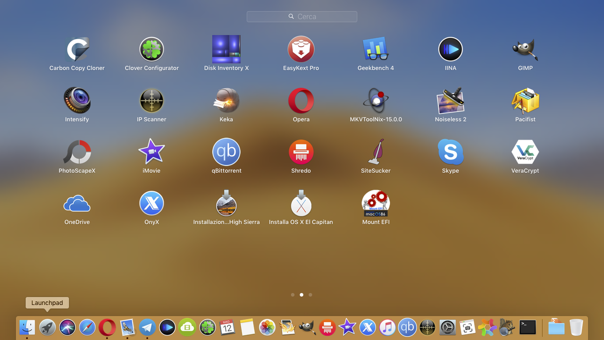Viewport: 604px width, 340px height.
Task: Open PhotoScapeX app
Action: [77, 152]
